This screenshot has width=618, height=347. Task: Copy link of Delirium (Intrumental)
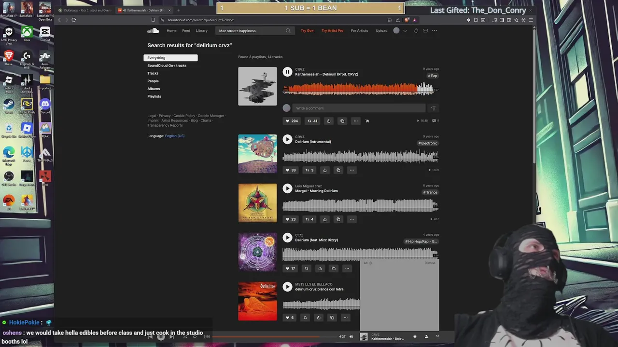(338, 170)
